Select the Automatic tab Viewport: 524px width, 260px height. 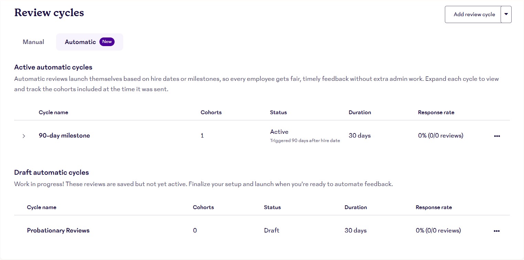[x=81, y=42]
